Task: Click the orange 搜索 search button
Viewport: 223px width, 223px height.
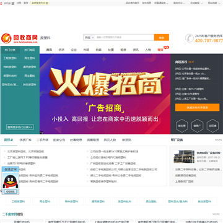Action: 162,37
